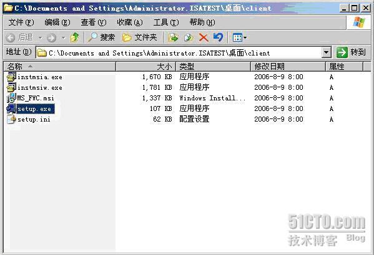Sort by Size (大小) column header
Screen dimensions: 374x255
(x=146, y=67)
